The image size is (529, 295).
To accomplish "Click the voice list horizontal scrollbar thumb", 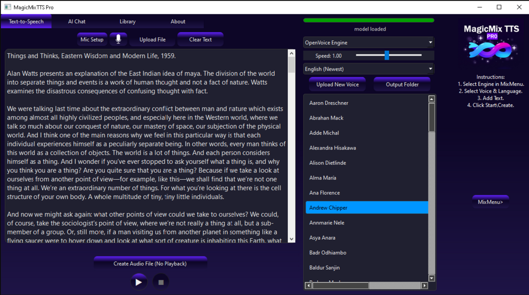I will click(x=341, y=286).
